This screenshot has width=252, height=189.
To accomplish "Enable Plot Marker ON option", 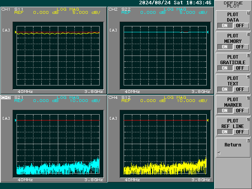I will [x=225, y=111].
